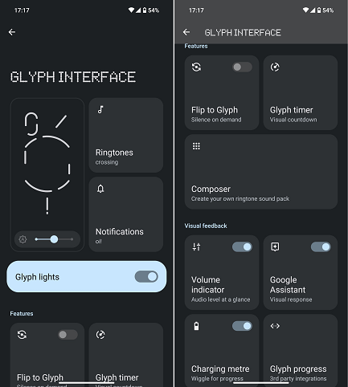Screen dimensions: 348x387
Task: Tap the Charging metre battery icon
Action: [x=196, y=326]
